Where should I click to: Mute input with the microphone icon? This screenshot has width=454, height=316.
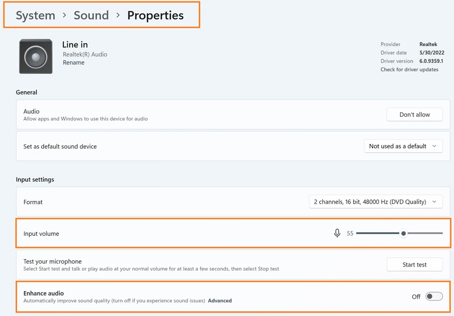click(337, 233)
